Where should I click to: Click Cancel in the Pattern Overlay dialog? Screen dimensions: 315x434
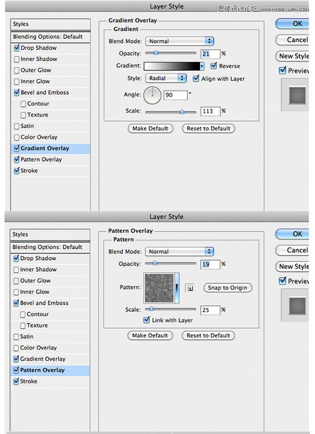(292, 250)
